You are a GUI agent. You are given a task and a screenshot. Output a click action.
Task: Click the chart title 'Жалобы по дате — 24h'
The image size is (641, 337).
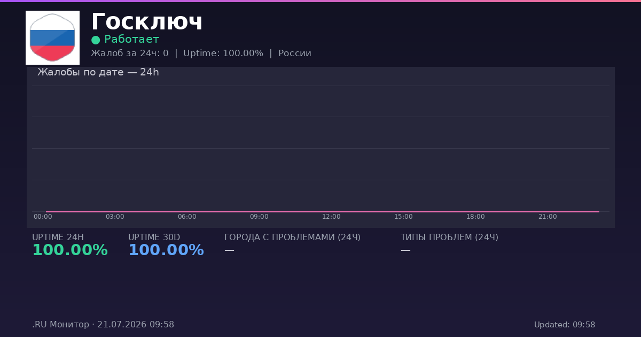98,72
